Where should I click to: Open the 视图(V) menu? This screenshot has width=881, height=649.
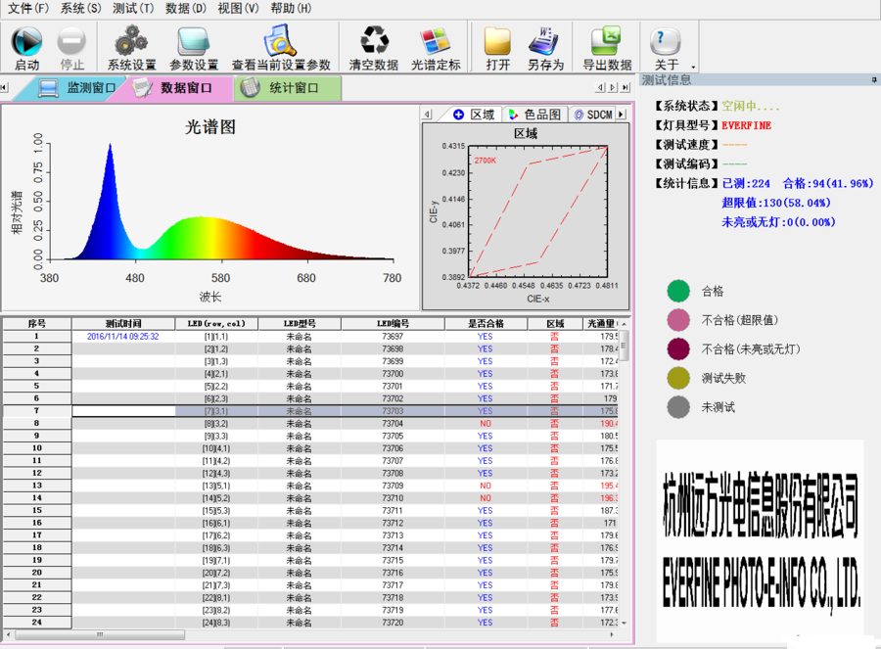(x=238, y=9)
